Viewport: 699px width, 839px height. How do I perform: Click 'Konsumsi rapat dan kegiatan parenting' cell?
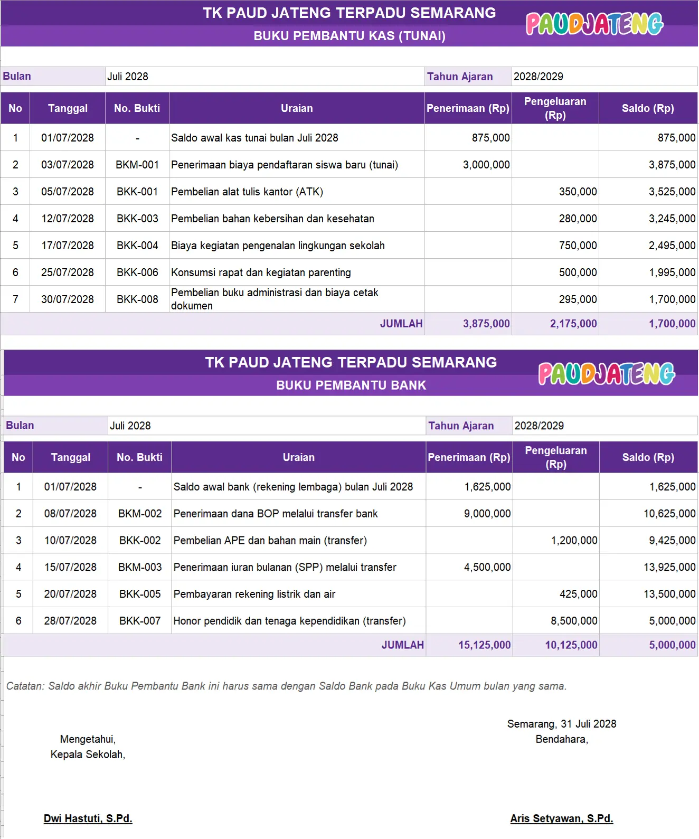(x=297, y=272)
